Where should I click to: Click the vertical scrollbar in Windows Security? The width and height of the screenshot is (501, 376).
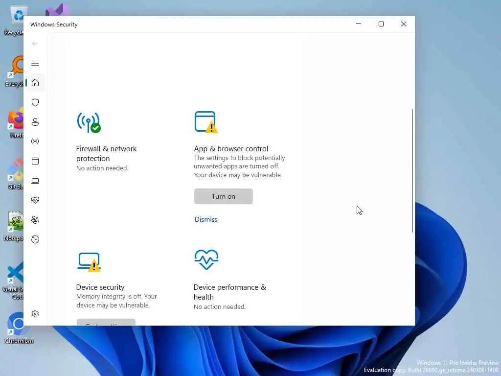412,171
